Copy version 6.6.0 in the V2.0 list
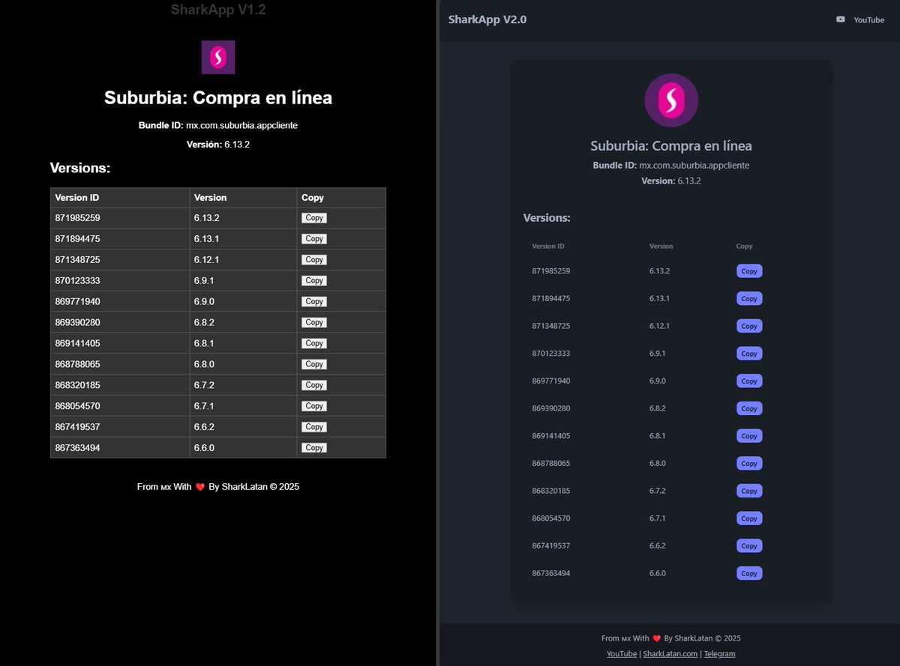 pos(749,573)
